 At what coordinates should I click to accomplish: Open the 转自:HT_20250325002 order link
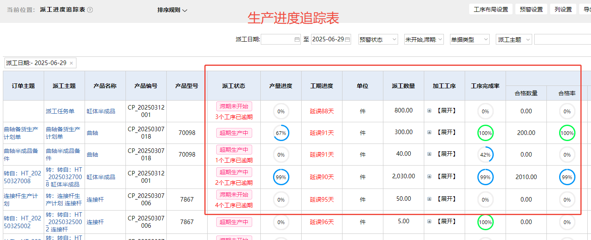(22, 222)
